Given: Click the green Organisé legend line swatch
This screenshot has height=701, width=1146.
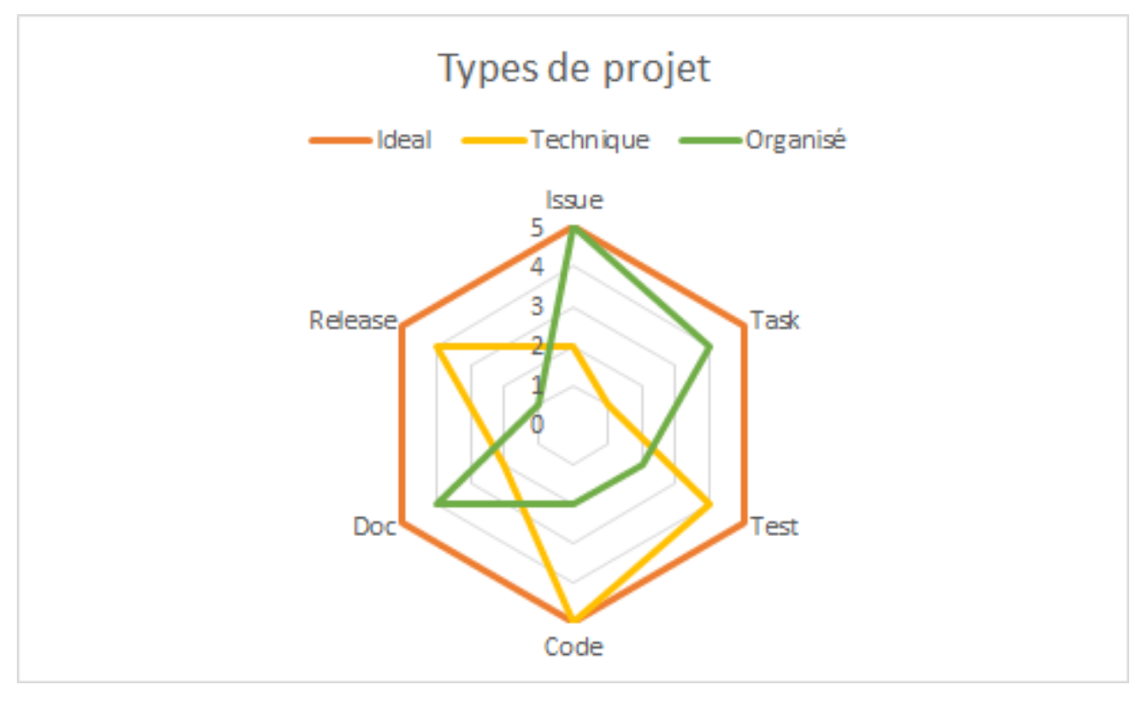Looking at the screenshot, I should tap(710, 140).
